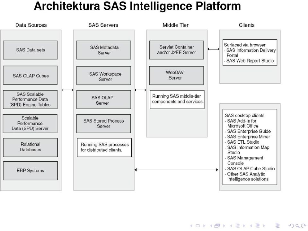This screenshot has height=231, width=308.
Task: Click the section navigation icon
Action: point(258,226)
